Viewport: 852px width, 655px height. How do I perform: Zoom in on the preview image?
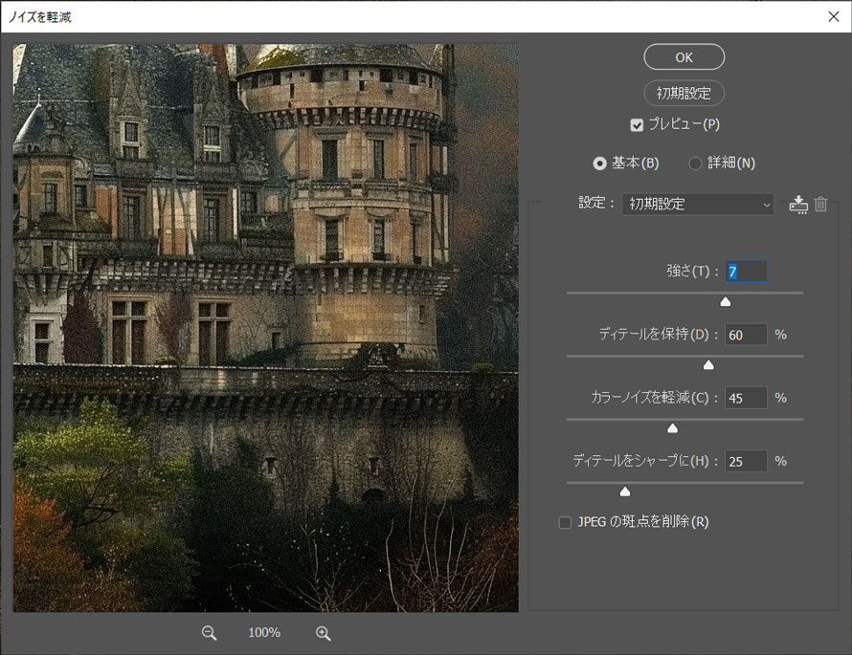tap(323, 632)
